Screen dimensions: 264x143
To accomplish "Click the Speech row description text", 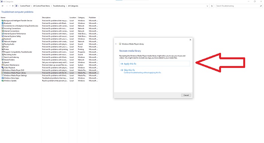I will click(x=55, y=62).
